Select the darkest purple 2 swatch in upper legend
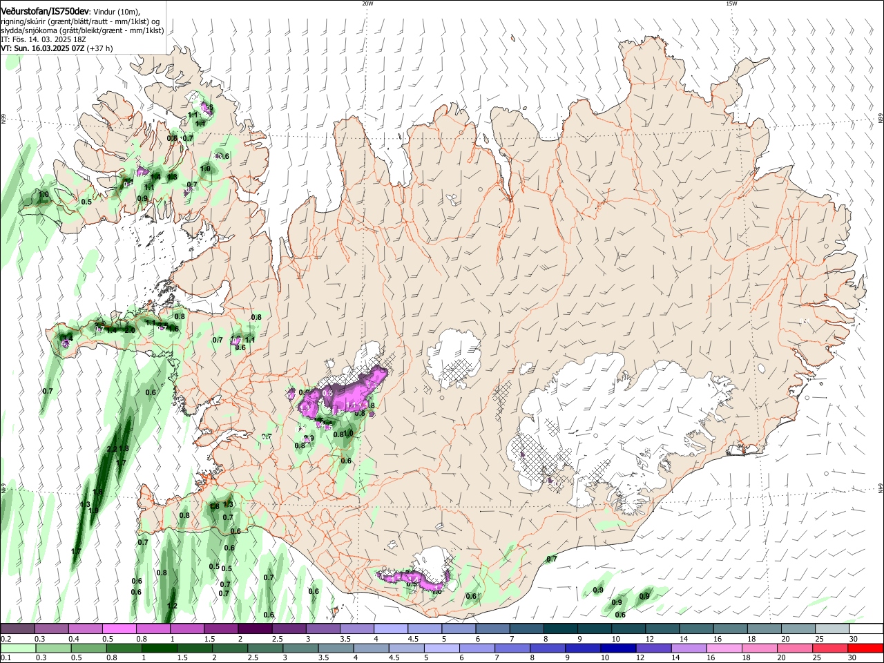Viewport: 884px width, 663px height. tap(255, 629)
